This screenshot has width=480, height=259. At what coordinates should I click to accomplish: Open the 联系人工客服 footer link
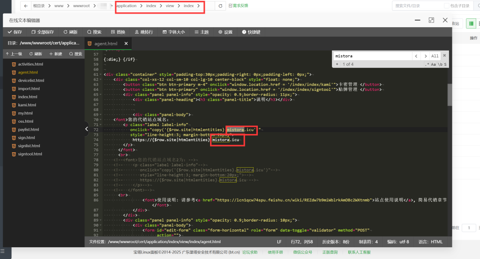[359, 252]
